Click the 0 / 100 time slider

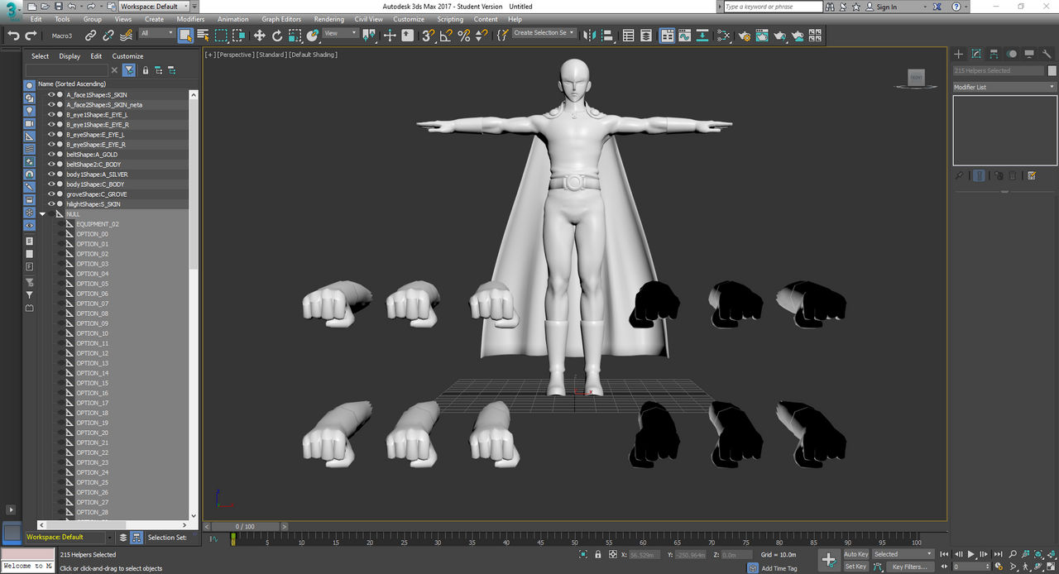tap(246, 527)
